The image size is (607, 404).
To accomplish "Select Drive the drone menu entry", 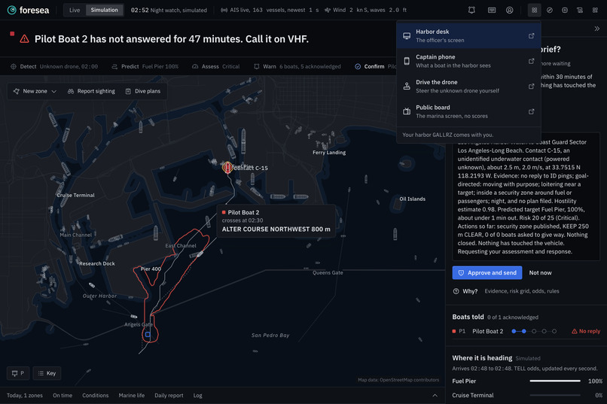I will [x=468, y=87].
